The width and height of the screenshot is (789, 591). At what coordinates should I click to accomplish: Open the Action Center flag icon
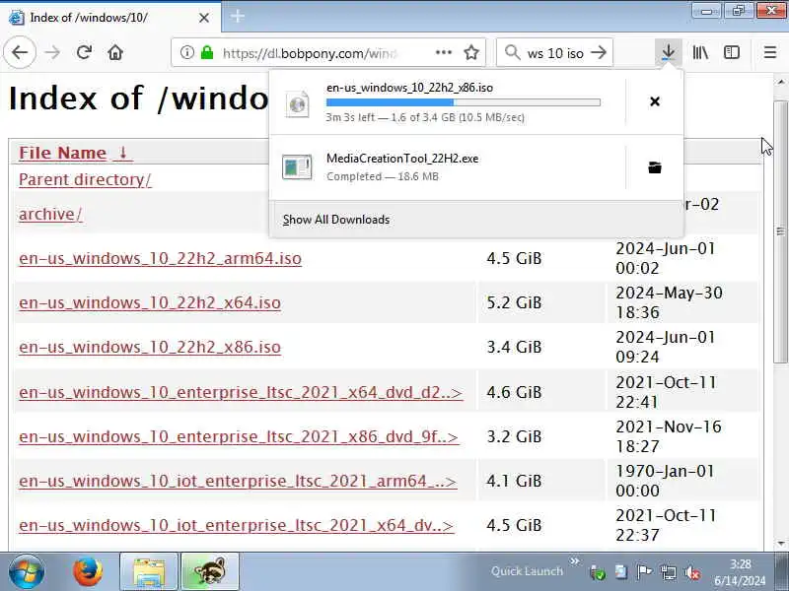tap(645, 572)
